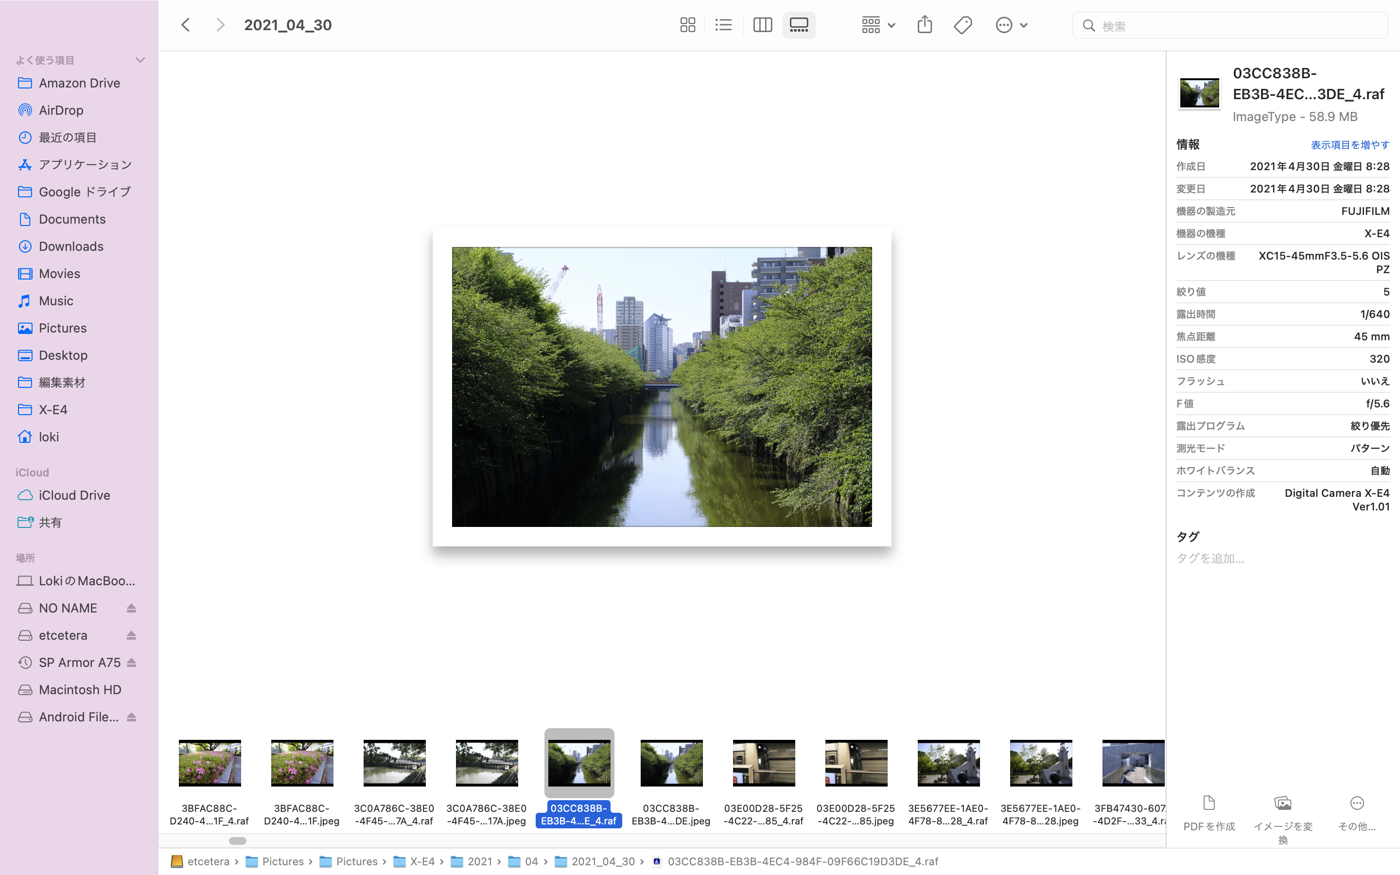Switch to list view
Viewport: 1400px width, 875px height.
coord(723,25)
